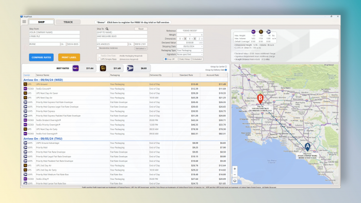Click UPS icon on UPS Ground row

click(x=25, y=84)
